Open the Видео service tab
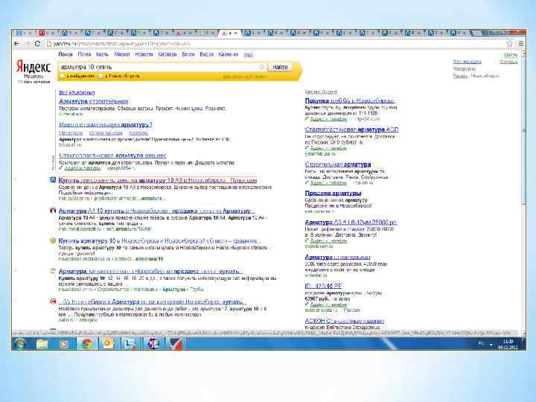Viewport: 536px width, 402px height. (x=206, y=54)
